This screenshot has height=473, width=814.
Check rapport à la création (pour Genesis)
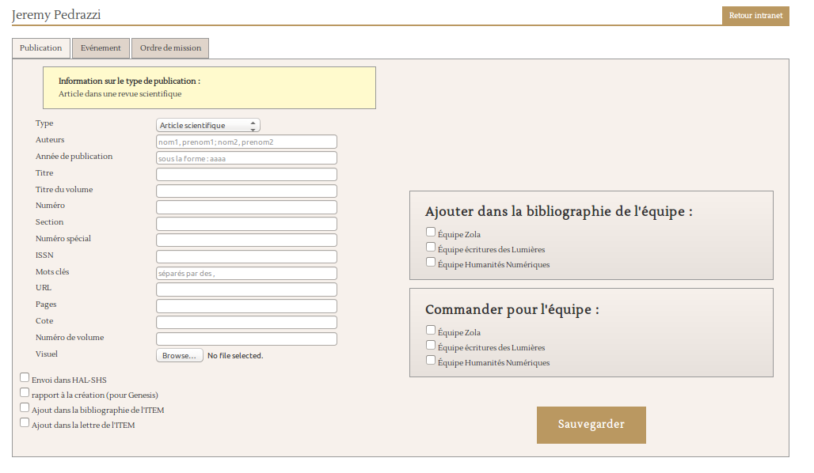click(25, 393)
